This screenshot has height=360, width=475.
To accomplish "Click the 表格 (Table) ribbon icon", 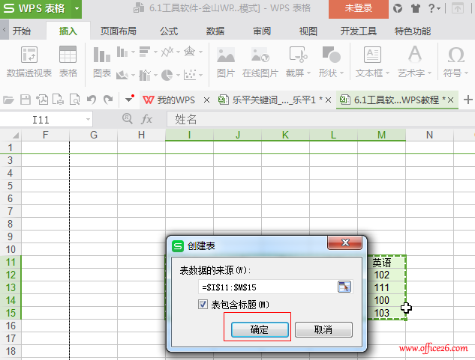I will point(68,56).
